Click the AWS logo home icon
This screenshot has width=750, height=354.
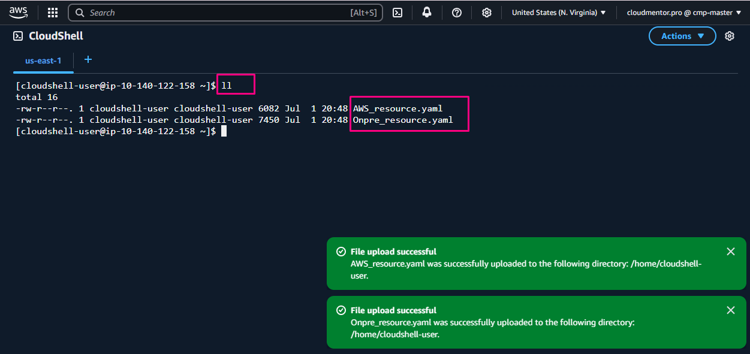pos(18,13)
